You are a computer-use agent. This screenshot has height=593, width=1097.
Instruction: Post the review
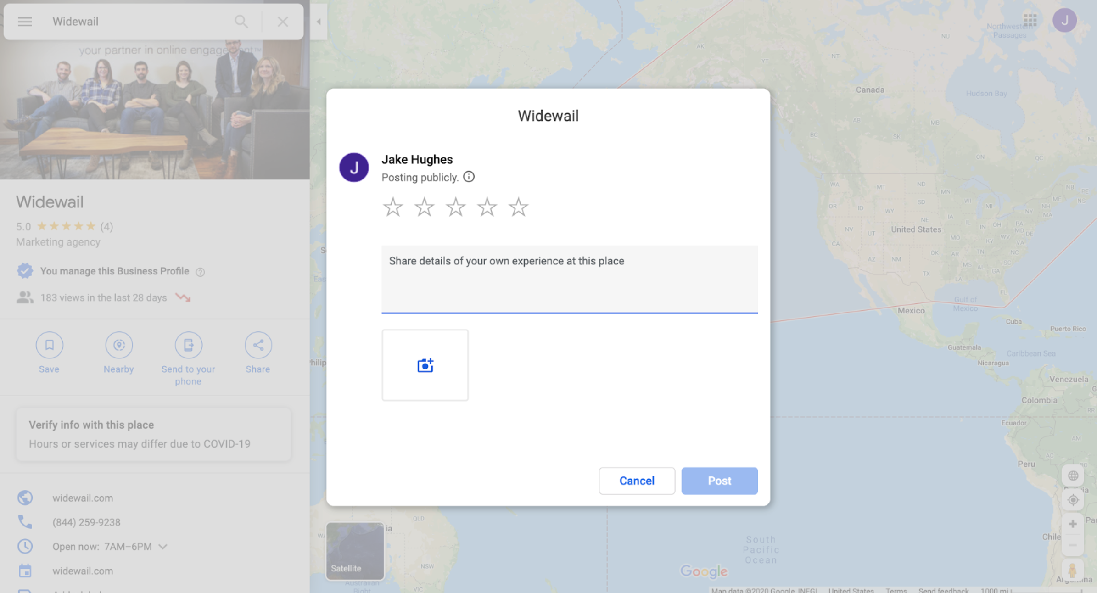pos(719,481)
